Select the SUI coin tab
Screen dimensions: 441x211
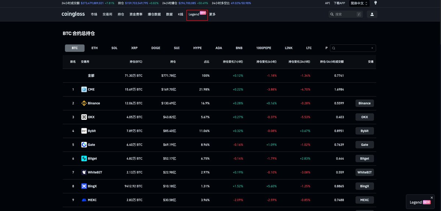pyautogui.click(x=177, y=48)
